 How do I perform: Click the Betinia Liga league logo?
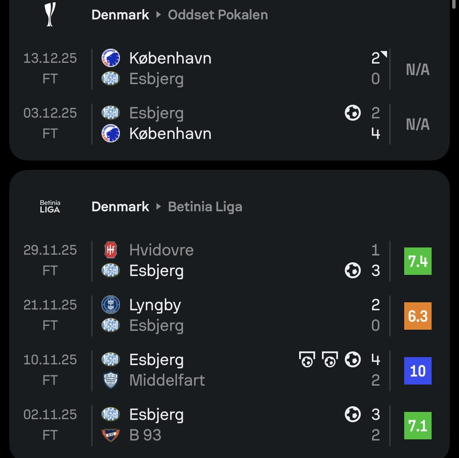pyautogui.click(x=50, y=206)
